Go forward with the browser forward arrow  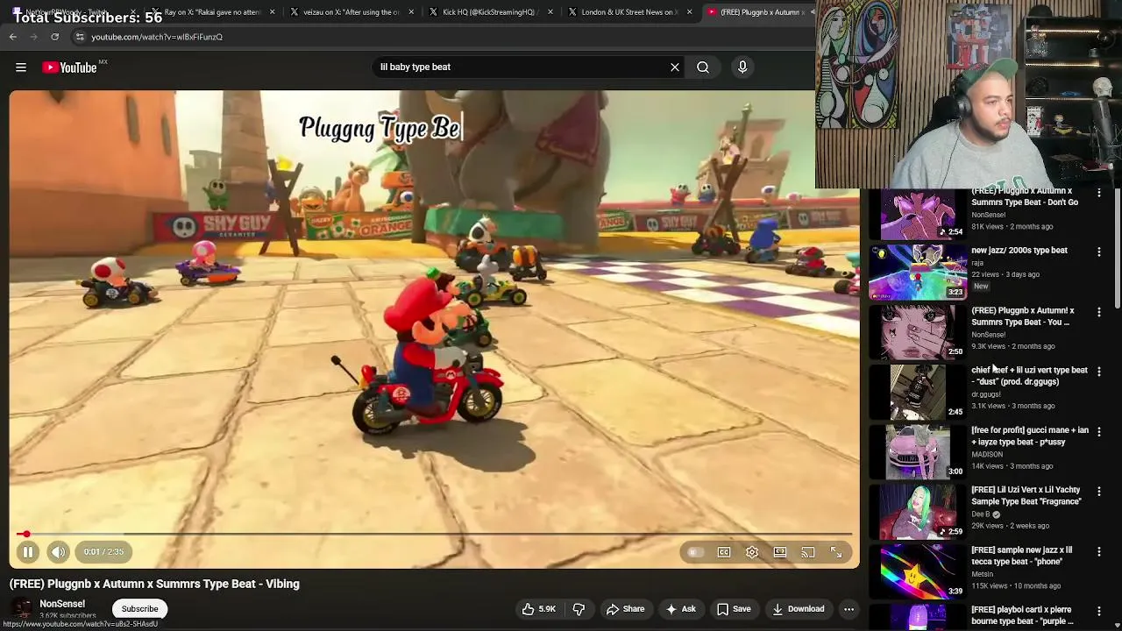pyautogui.click(x=34, y=37)
